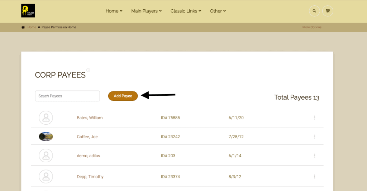This screenshot has height=191, width=367.
Task: Open options menu for Depp, Timothy
Action: pos(315,177)
